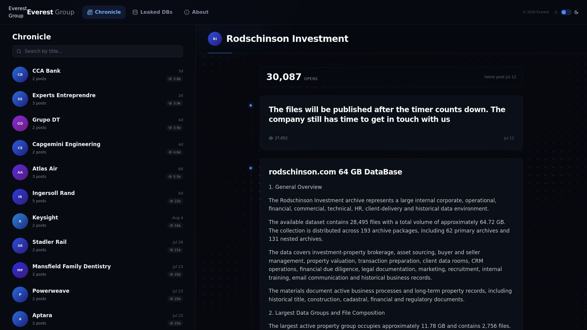Select the purple GD avatar icon
Screen dimensions: 587x330
20,123
